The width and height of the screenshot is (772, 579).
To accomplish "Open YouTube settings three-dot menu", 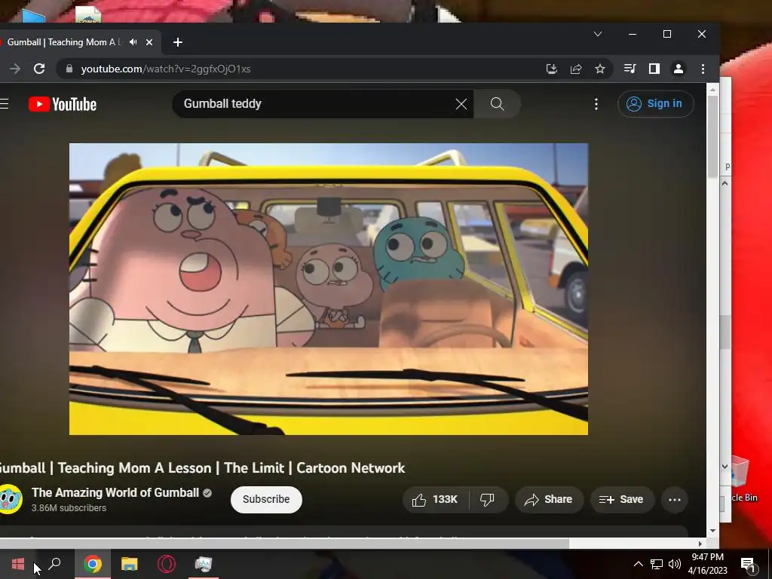I will tap(596, 104).
